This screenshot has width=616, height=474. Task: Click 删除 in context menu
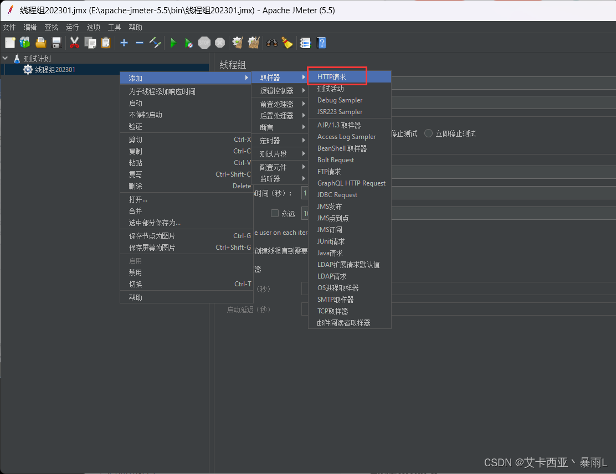click(186, 186)
